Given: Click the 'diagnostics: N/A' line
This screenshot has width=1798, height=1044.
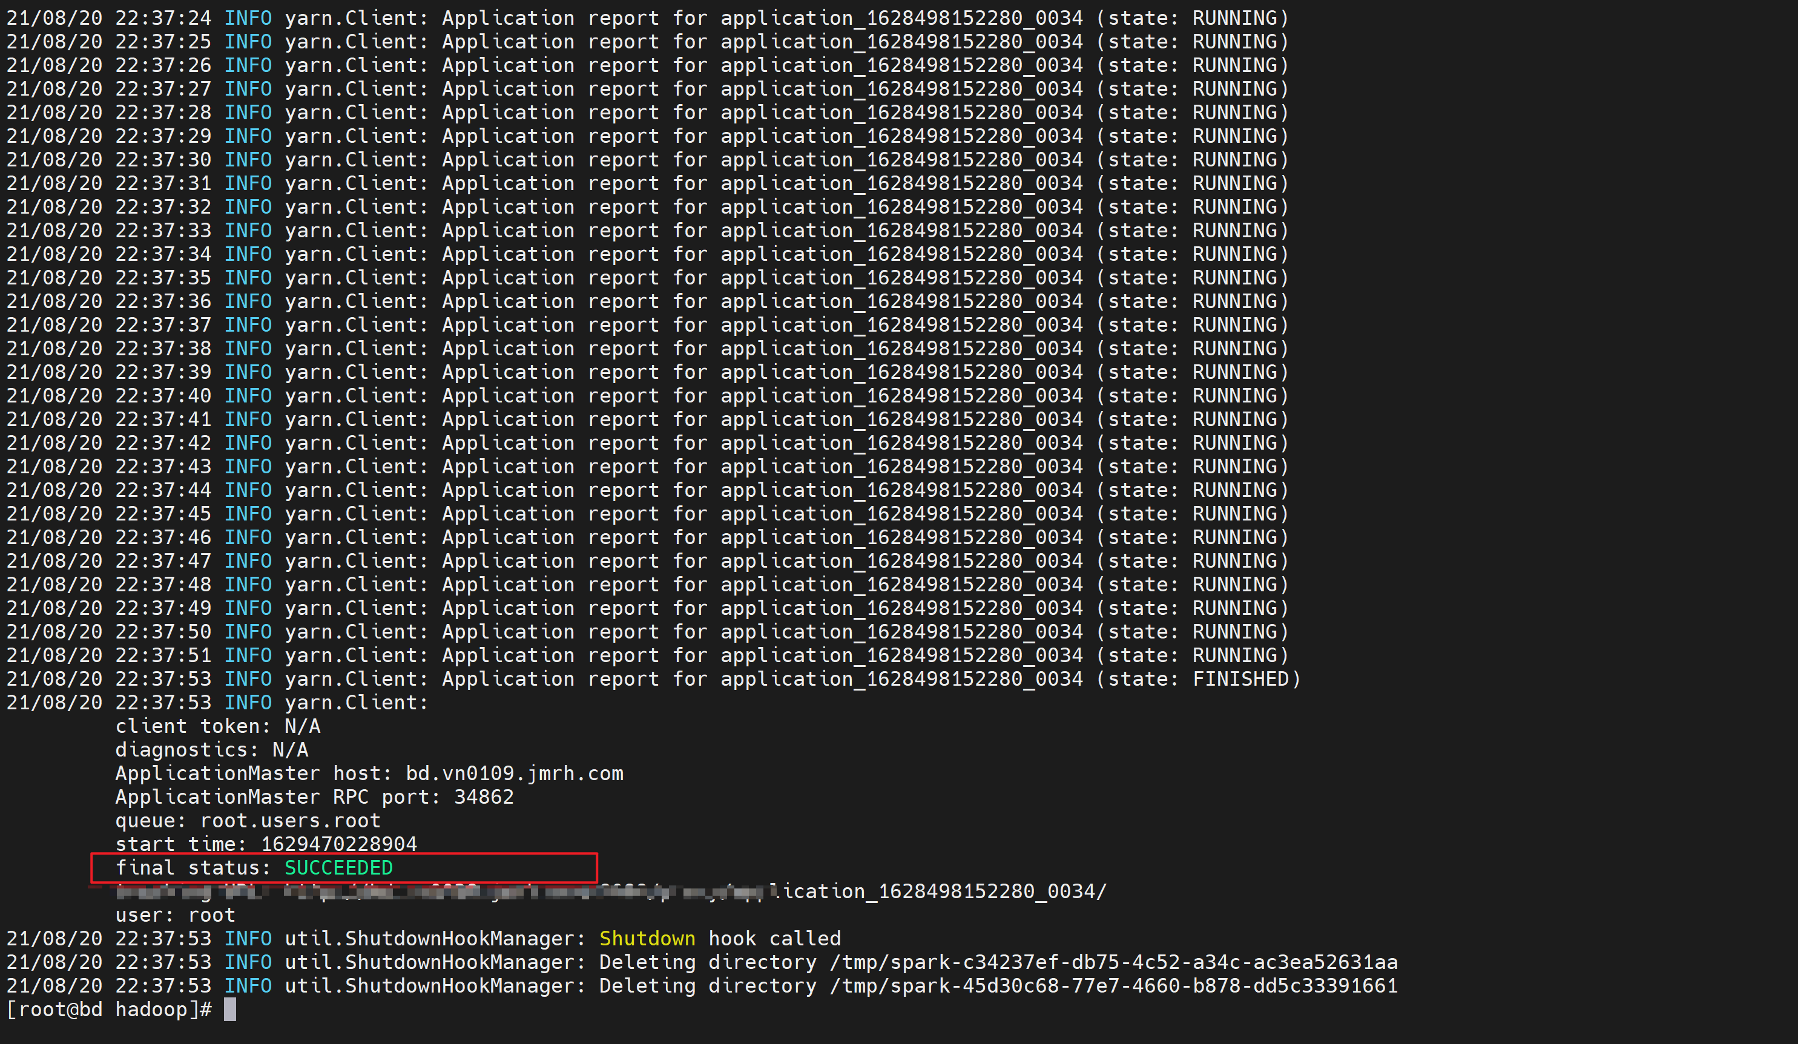Looking at the screenshot, I should tap(211, 749).
